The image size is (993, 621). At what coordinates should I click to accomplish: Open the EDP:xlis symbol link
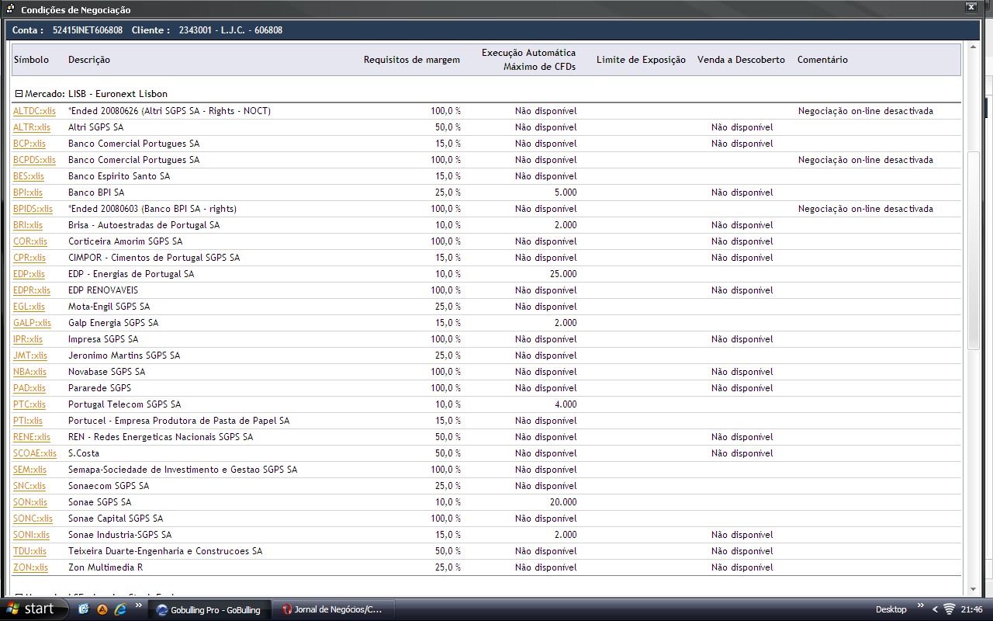click(x=29, y=274)
